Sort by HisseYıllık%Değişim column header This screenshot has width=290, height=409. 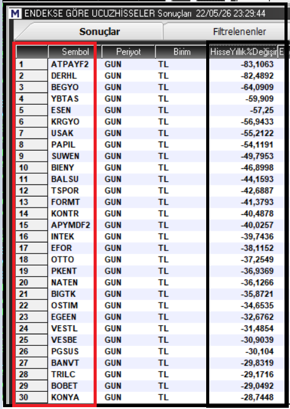tap(244, 51)
